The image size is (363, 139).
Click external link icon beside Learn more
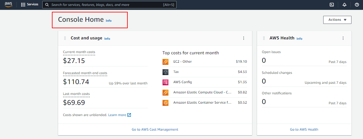point(129,115)
